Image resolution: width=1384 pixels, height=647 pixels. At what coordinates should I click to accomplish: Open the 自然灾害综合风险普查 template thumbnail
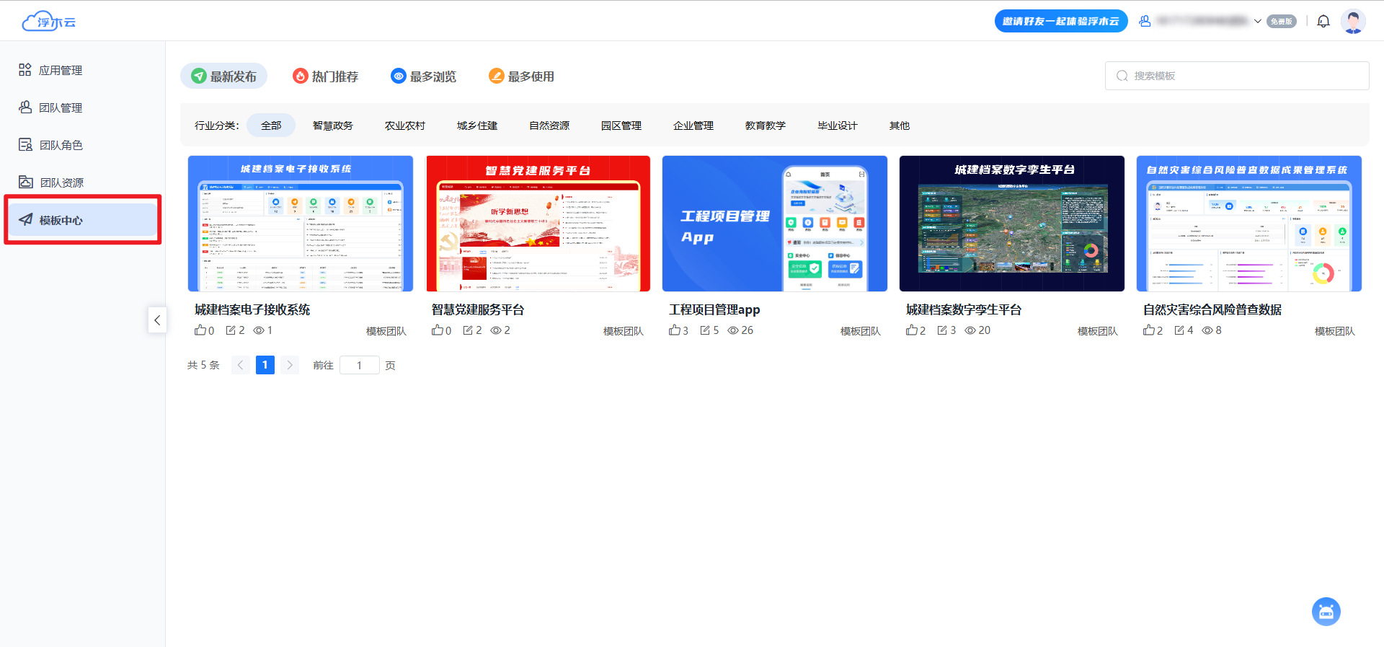point(1248,224)
